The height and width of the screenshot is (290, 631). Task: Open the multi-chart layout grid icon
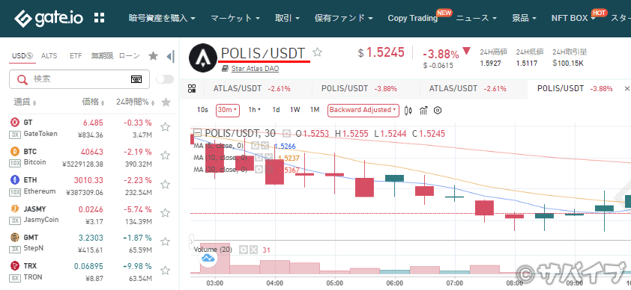click(192, 89)
